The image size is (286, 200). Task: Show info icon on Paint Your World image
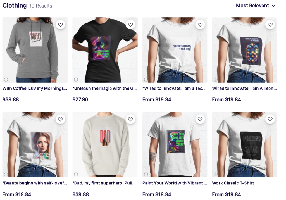[x=146, y=174]
